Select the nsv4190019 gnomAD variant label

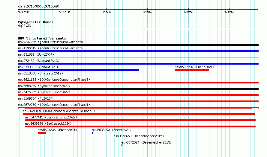point(51,48)
